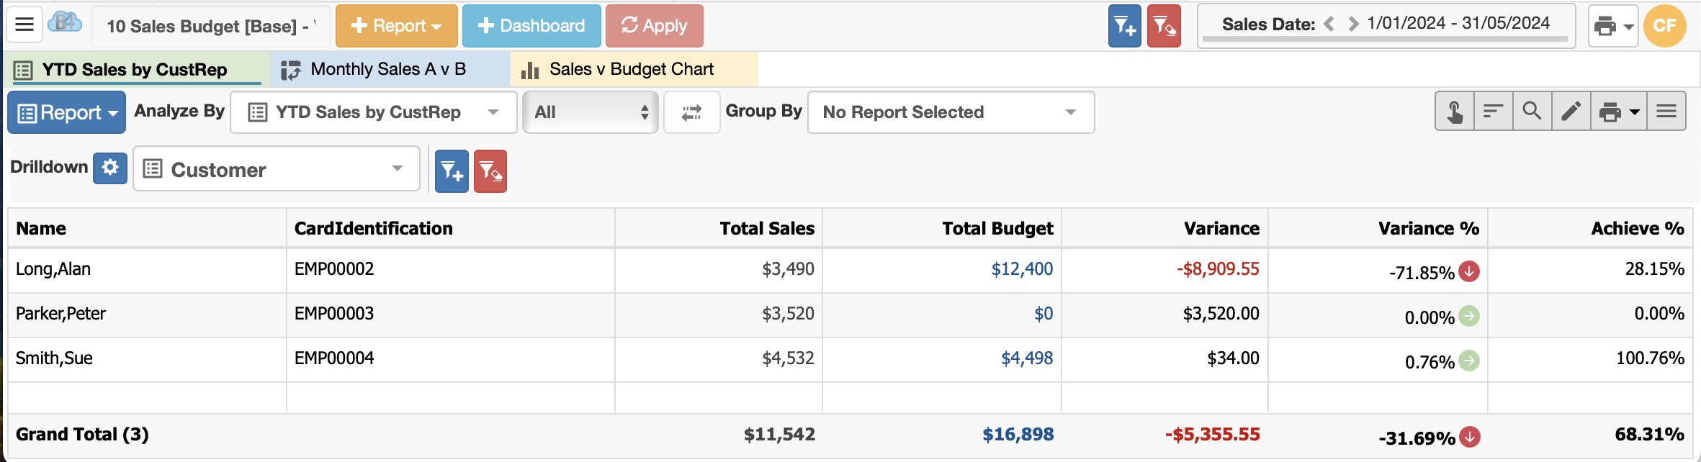The width and height of the screenshot is (1701, 462).
Task: Open the Customer drilldown dropdown
Action: (277, 169)
